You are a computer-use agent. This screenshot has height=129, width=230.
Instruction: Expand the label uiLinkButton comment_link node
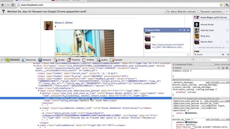pyautogui.click(x=41, y=108)
